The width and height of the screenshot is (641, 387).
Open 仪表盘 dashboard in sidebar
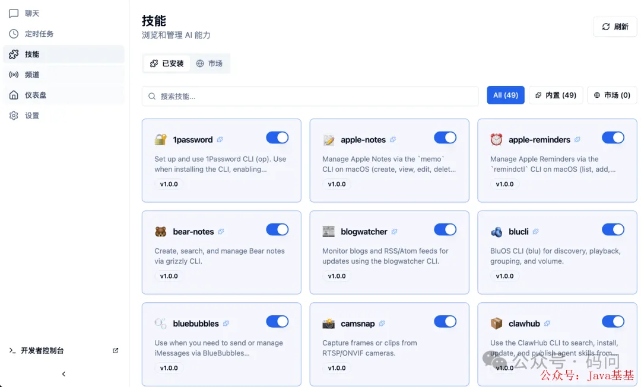click(x=64, y=95)
